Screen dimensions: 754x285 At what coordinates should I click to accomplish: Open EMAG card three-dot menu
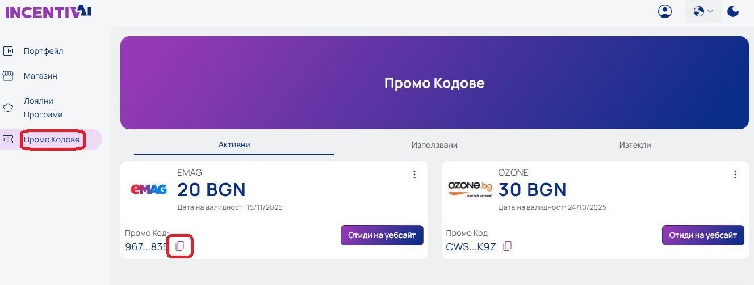[x=414, y=175]
